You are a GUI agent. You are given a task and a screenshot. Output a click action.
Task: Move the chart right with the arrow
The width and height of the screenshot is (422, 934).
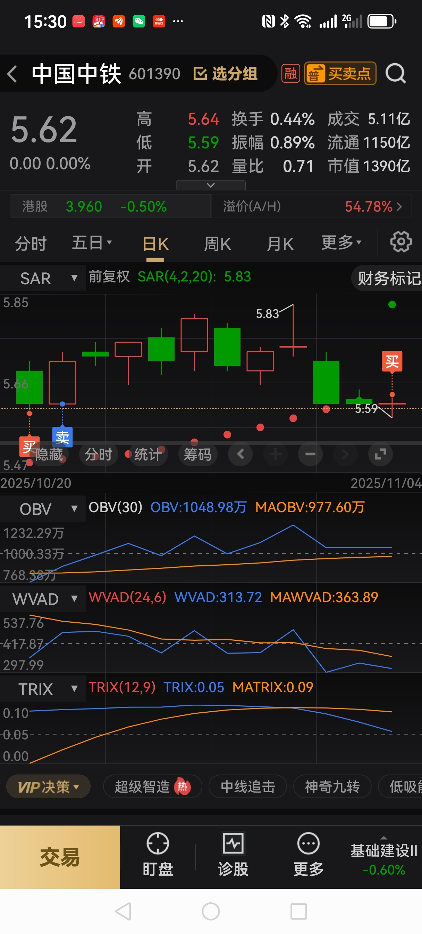pos(345,454)
